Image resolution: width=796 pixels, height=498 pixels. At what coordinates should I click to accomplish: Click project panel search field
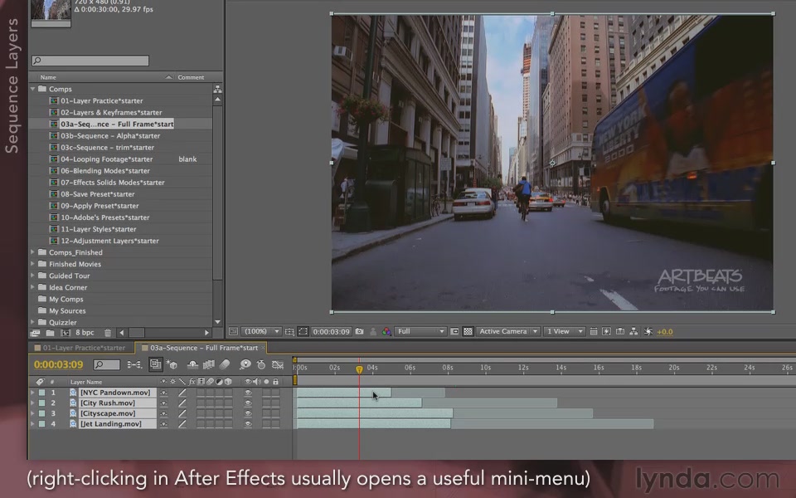coord(90,61)
